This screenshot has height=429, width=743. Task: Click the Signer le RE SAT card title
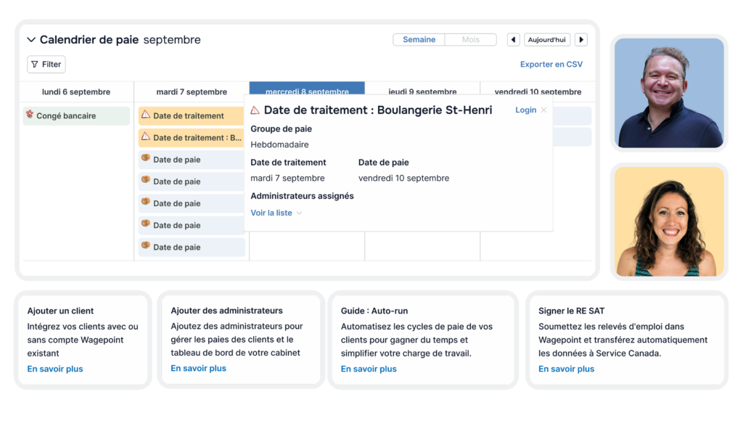pyautogui.click(x=572, y=311)
